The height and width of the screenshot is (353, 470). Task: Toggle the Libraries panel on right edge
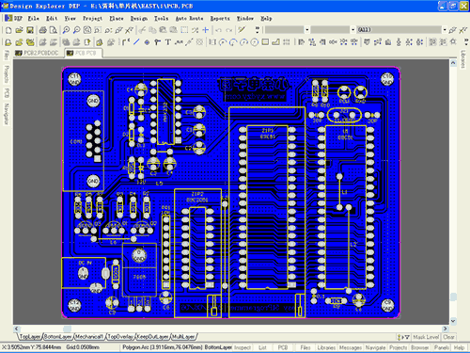pos(463,59)
